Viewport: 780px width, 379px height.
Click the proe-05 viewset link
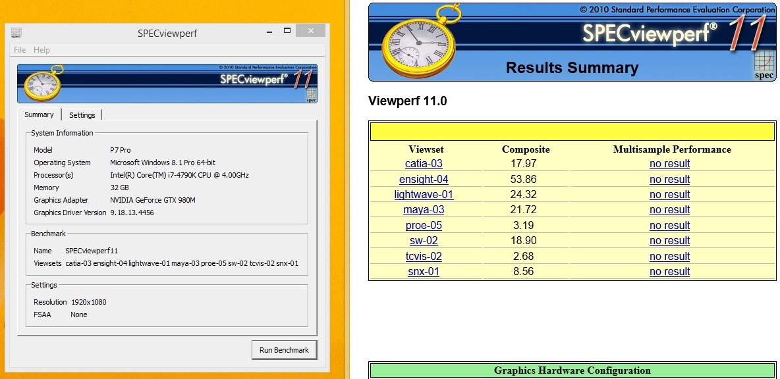point(424,226)
